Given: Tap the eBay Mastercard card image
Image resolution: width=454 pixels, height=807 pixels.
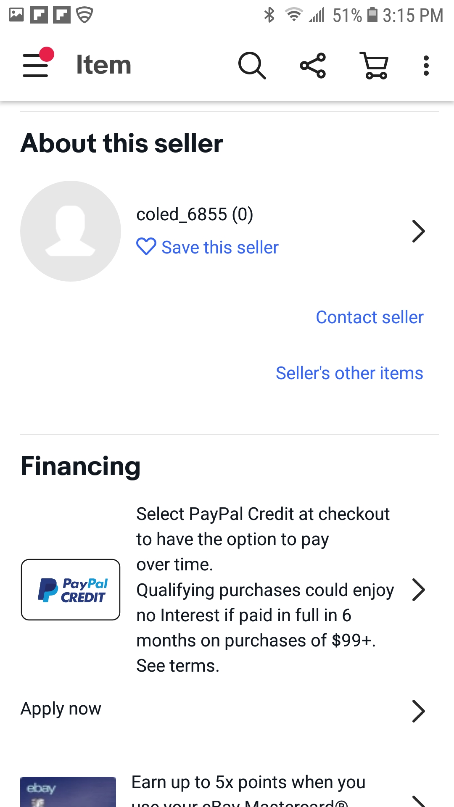Looking at the screenshot, I should 68,791.
